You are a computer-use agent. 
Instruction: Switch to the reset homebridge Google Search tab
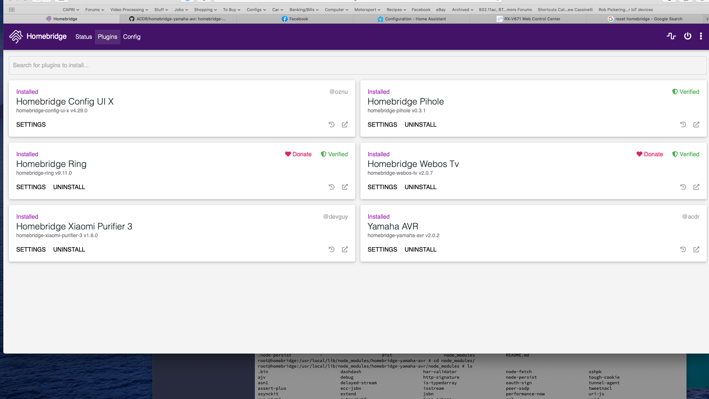(645, 19)
